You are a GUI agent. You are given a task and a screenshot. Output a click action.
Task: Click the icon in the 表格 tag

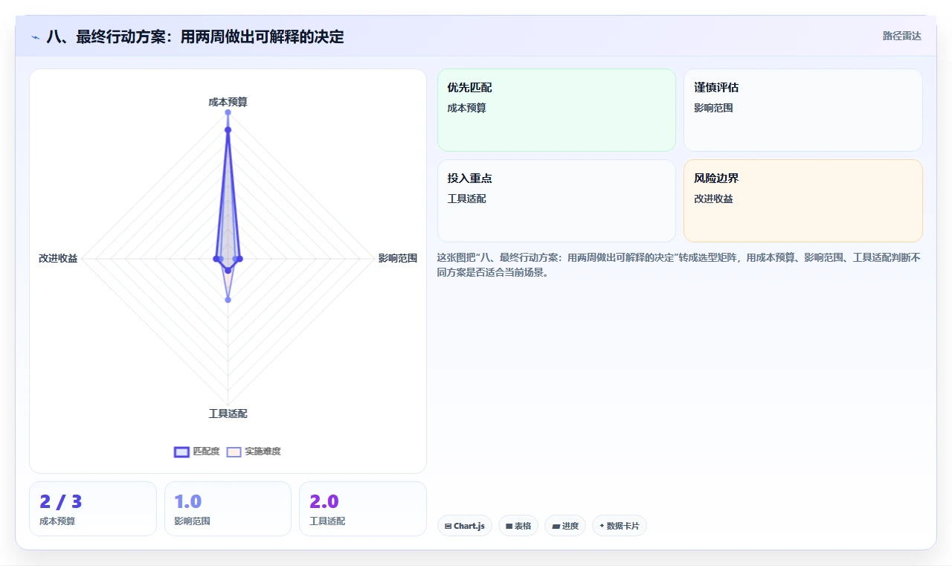[x=509, y=527]
